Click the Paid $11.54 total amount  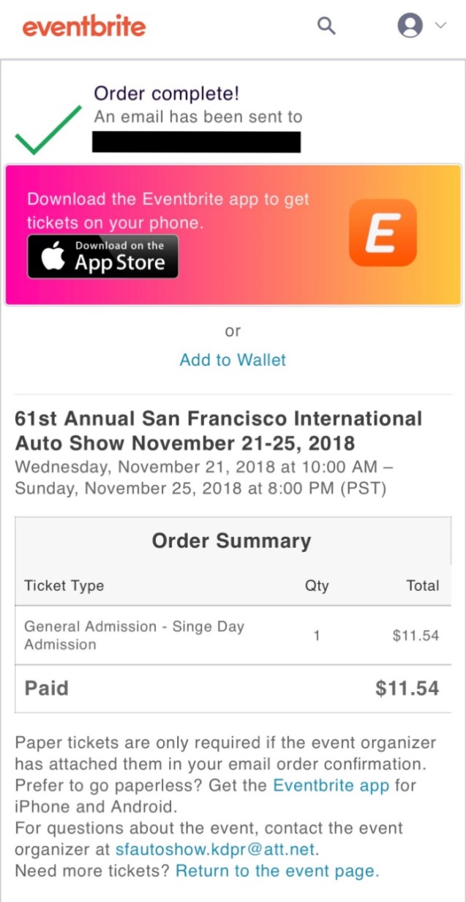point(407,688)
